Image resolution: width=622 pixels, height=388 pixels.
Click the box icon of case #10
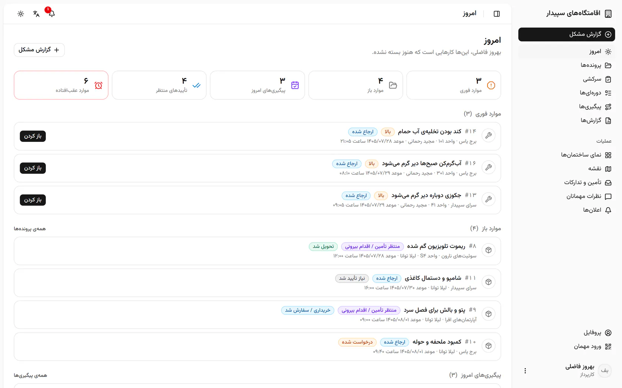(x=489, y=346)
